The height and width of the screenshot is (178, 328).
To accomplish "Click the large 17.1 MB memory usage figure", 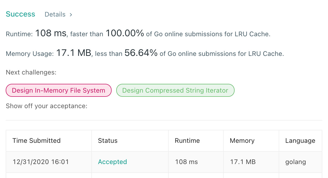I will click(74, 53).
